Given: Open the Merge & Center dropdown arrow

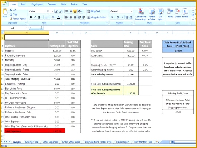Looking at the screenshot, I should click(x=107, y=17).
